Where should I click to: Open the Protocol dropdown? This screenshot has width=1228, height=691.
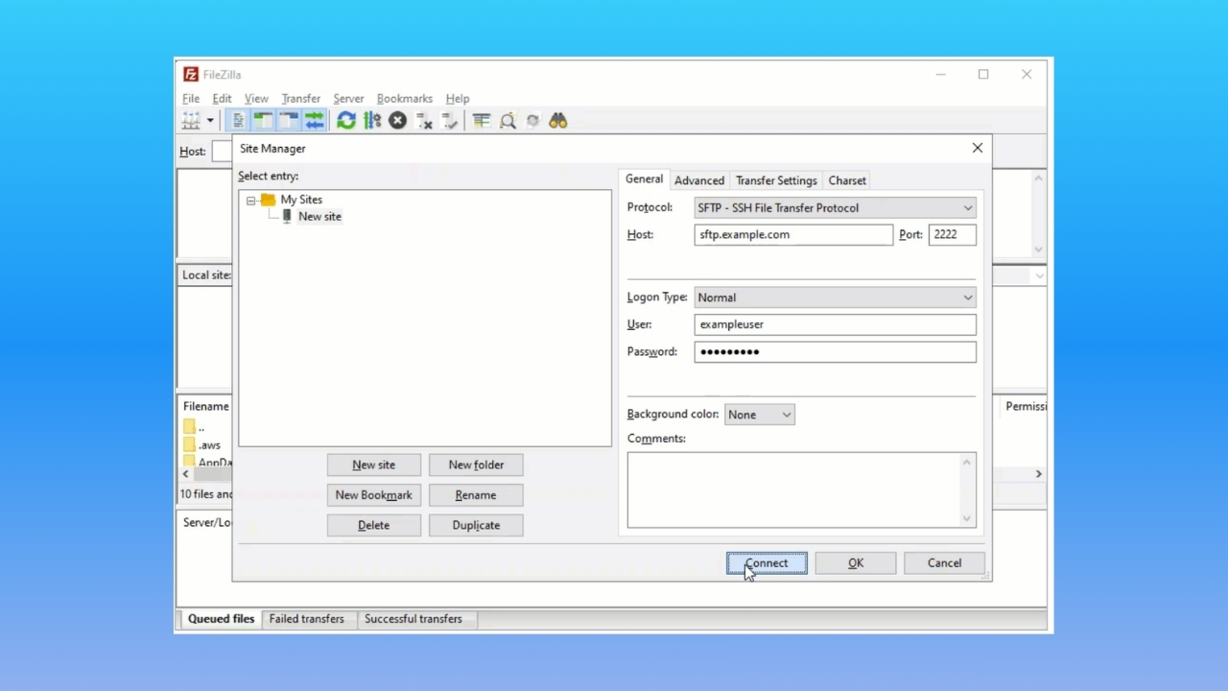835,208
